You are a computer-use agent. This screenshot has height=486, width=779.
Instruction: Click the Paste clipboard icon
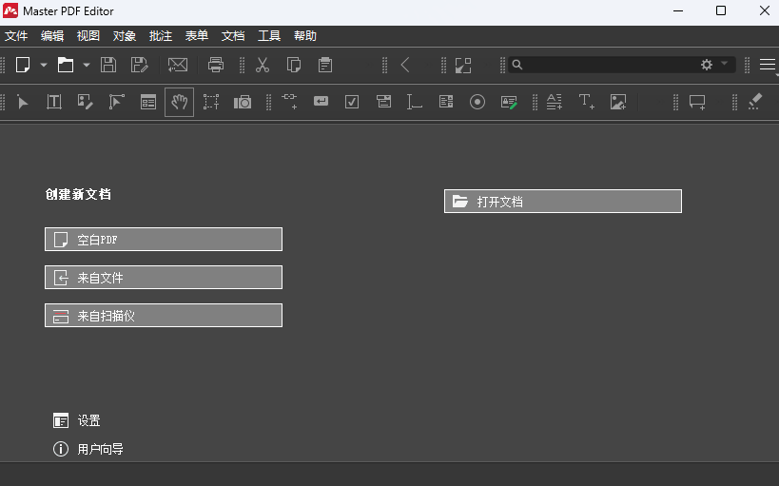[325, 65]
